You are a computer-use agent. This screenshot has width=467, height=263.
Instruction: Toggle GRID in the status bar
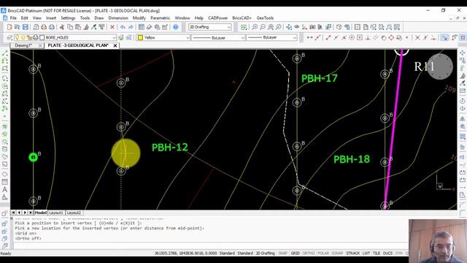[295, 254]
